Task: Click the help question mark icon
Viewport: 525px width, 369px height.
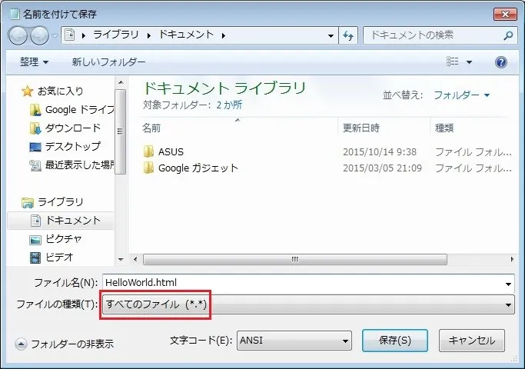Action: pyautogui.click(x=501, y=61)
